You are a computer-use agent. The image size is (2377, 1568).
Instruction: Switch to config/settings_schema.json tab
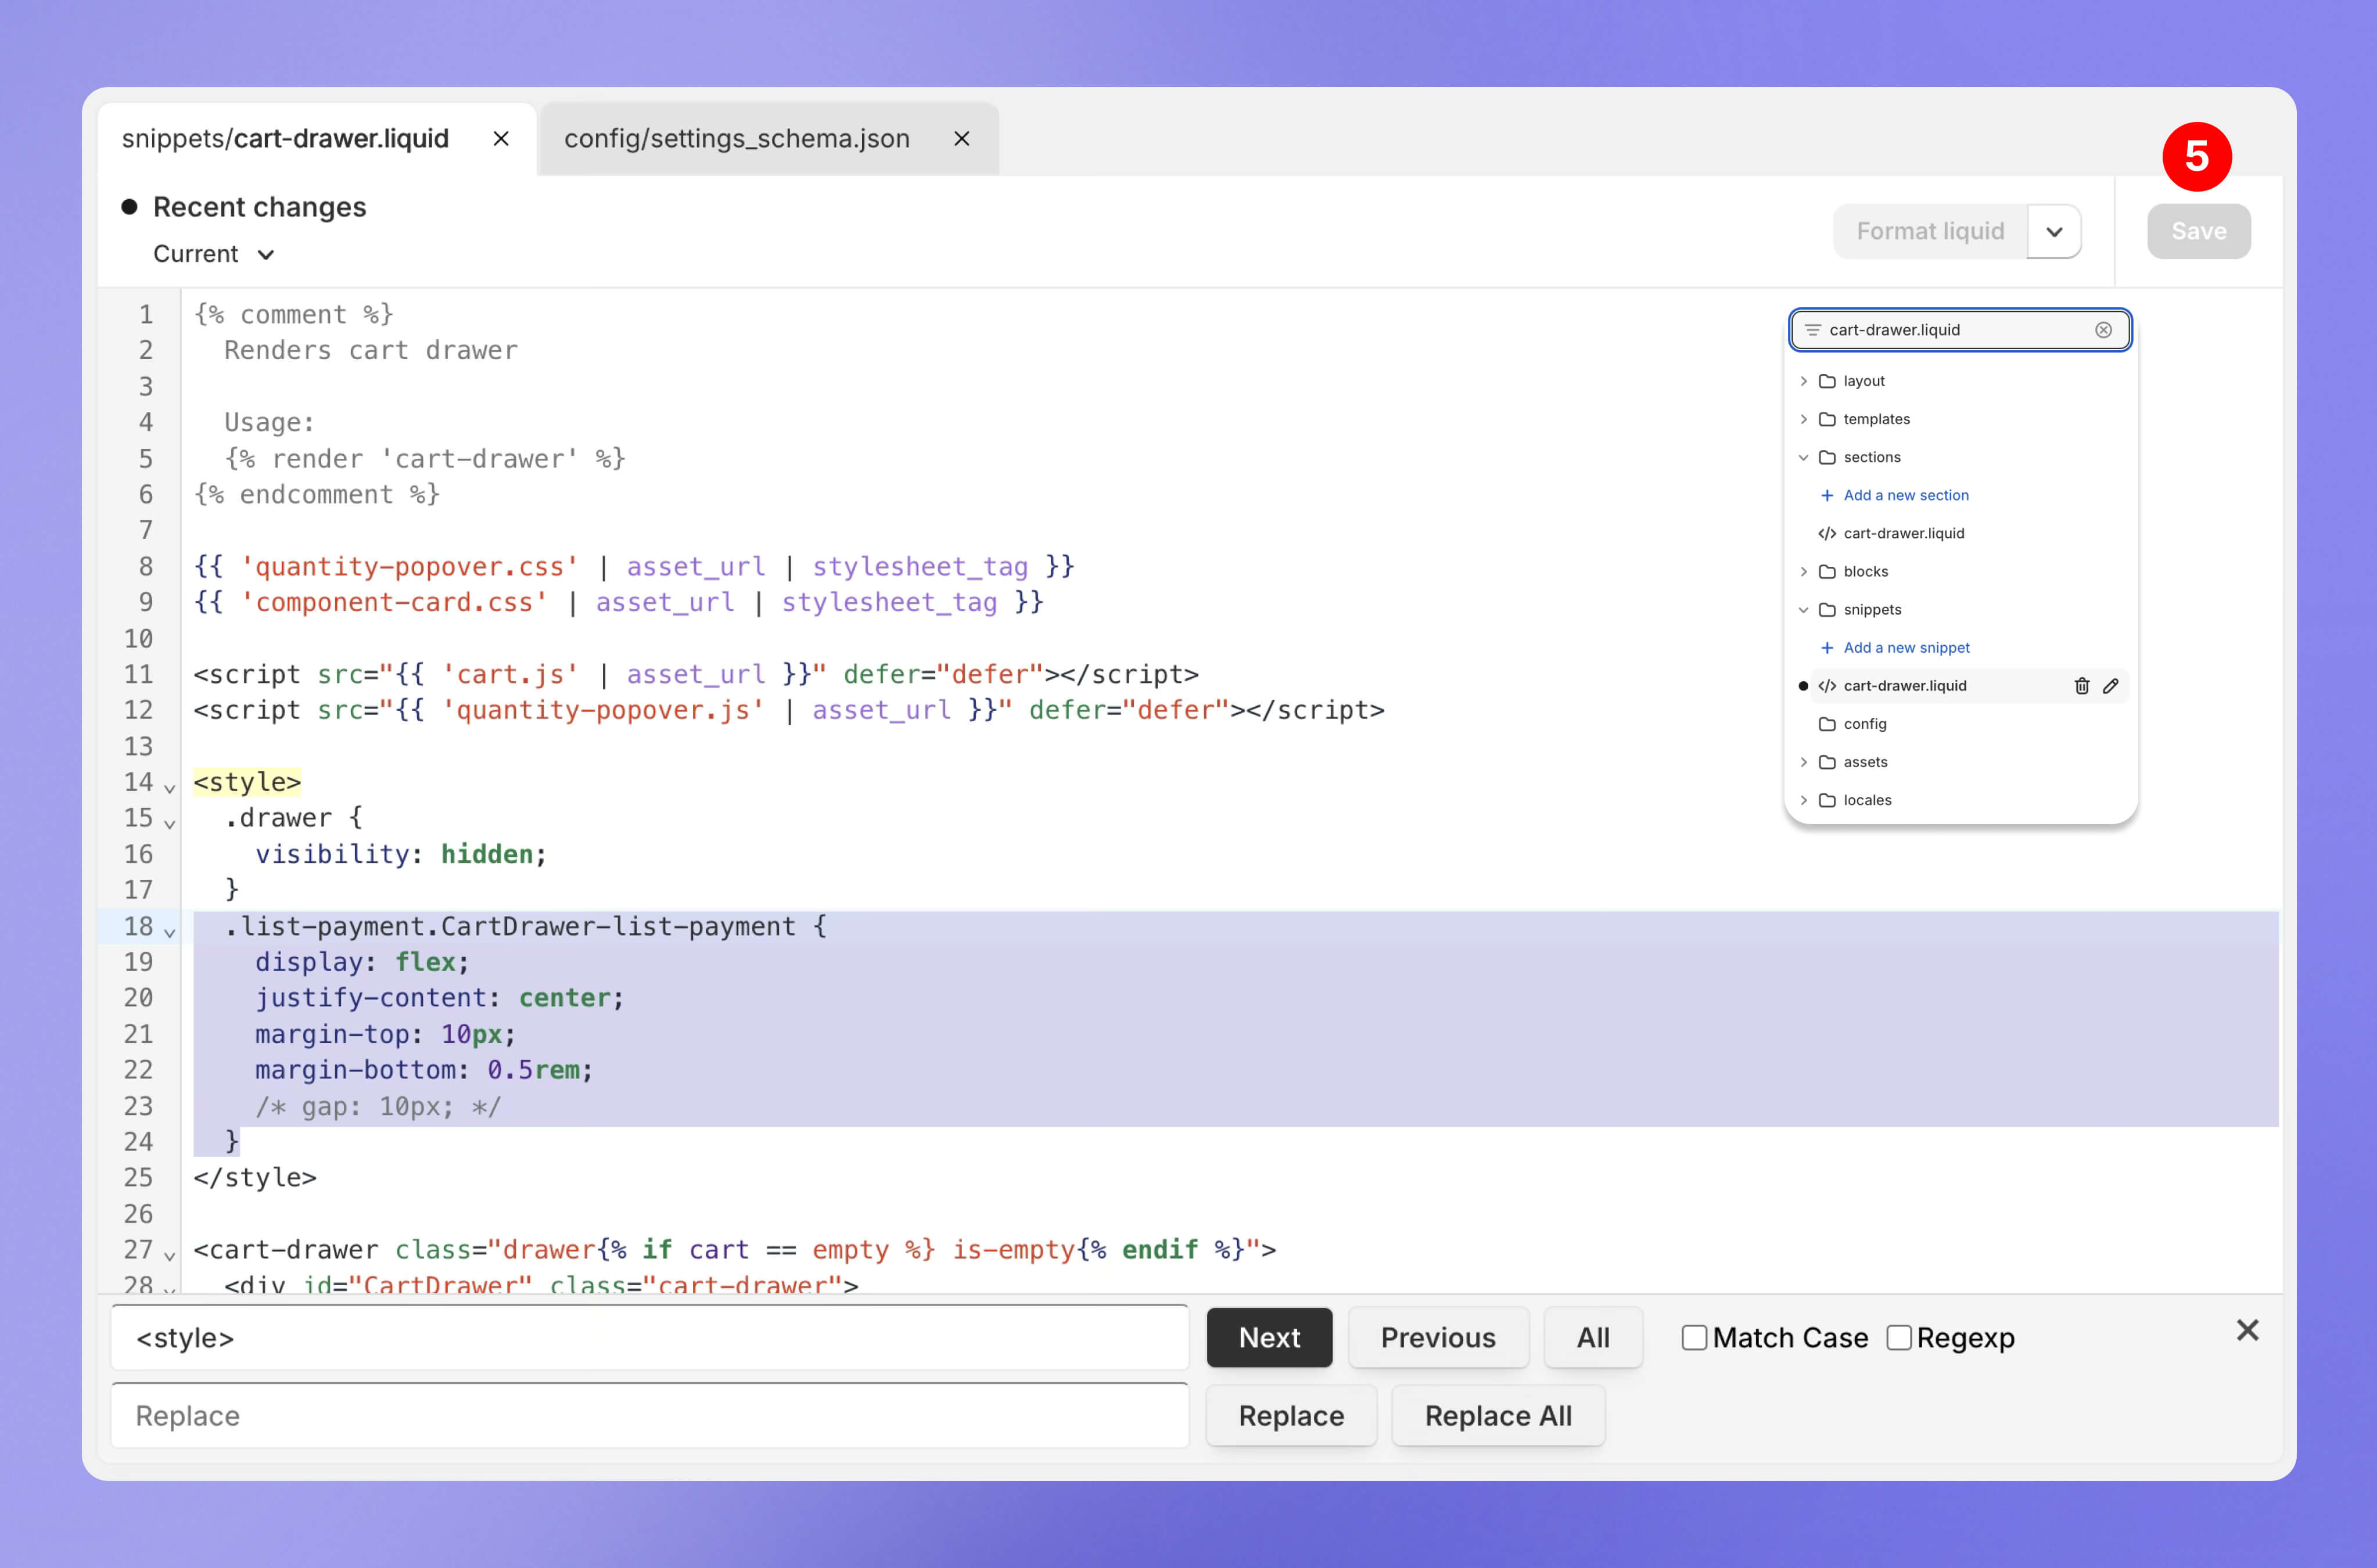coord(737,139)
